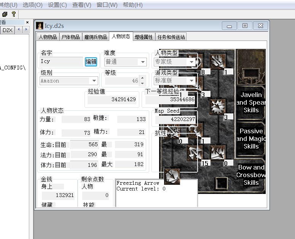
Task: Select the Strafe skill icon at level 15
Action: pyautogui.click(x=195, y=153)
